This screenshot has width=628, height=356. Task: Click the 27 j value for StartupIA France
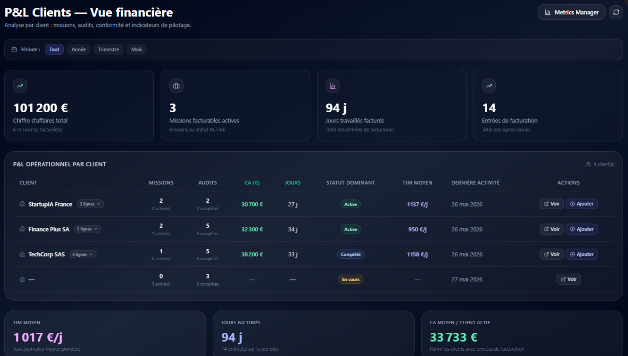click(293, 204)
